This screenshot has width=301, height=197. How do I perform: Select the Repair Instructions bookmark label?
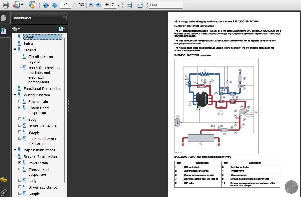(39, 150)
